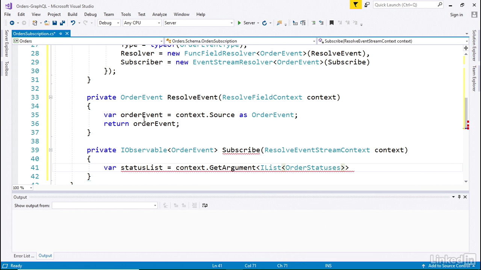Click Add to Source Control
This screenshot has width=481, height=270.
[449, 266]
